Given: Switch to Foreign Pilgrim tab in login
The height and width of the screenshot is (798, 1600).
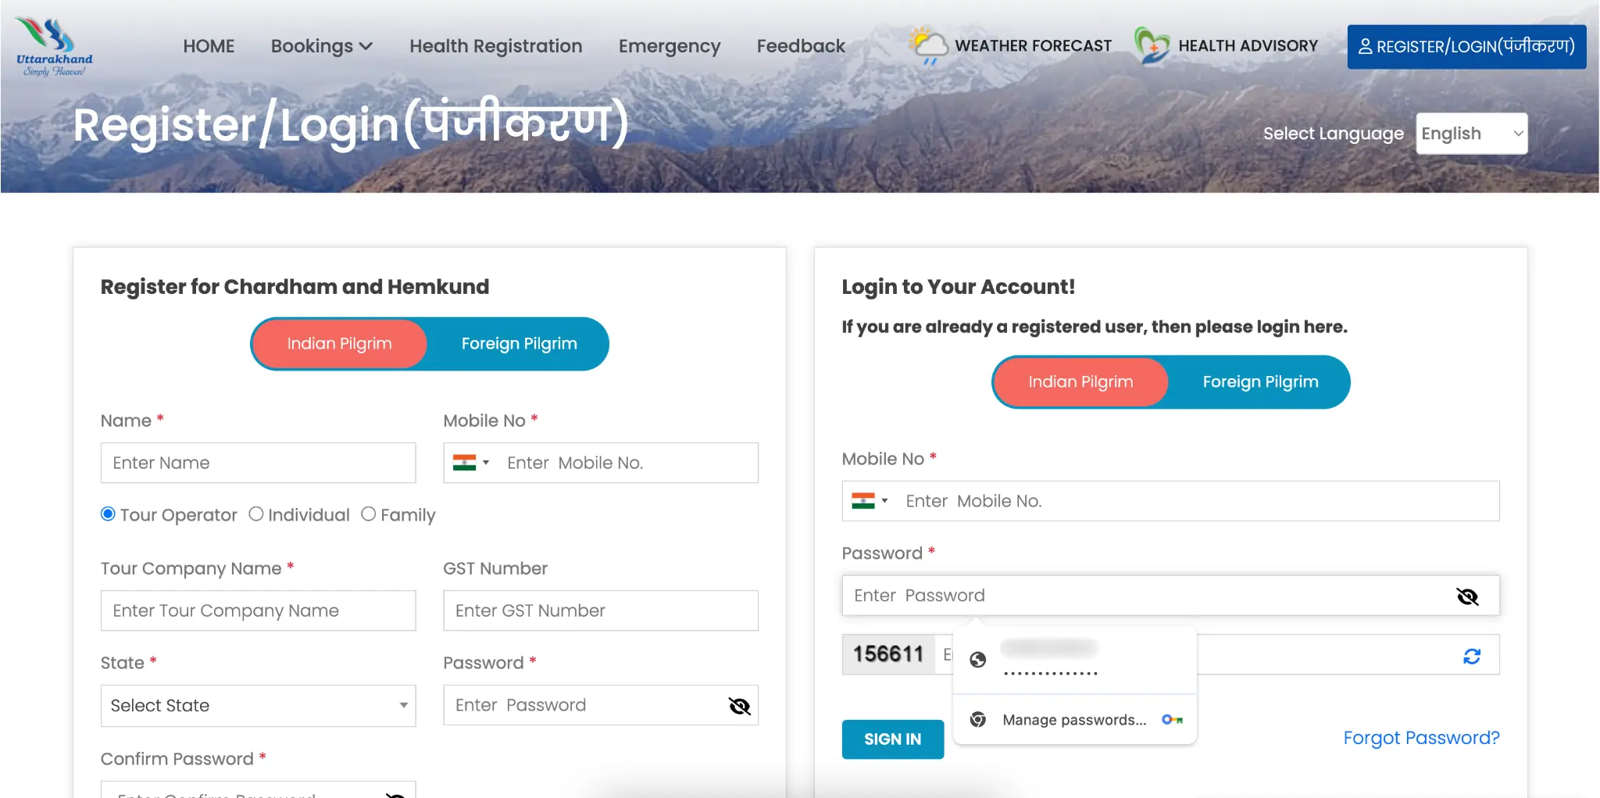Looking at the screenshot, I should coord(1259,382).
